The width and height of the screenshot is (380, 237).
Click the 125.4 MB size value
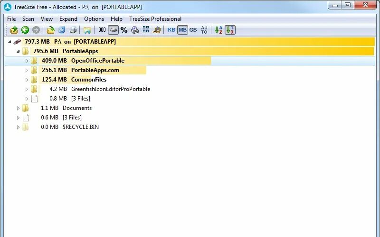coord(54,79)
